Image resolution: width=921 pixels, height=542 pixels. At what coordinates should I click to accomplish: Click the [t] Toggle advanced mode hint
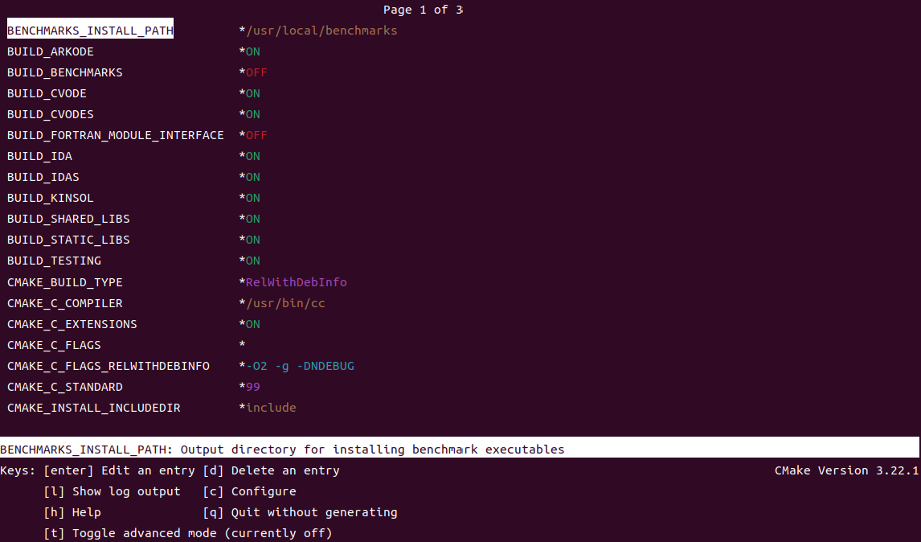pyautogui.click(x=188, y=533)
